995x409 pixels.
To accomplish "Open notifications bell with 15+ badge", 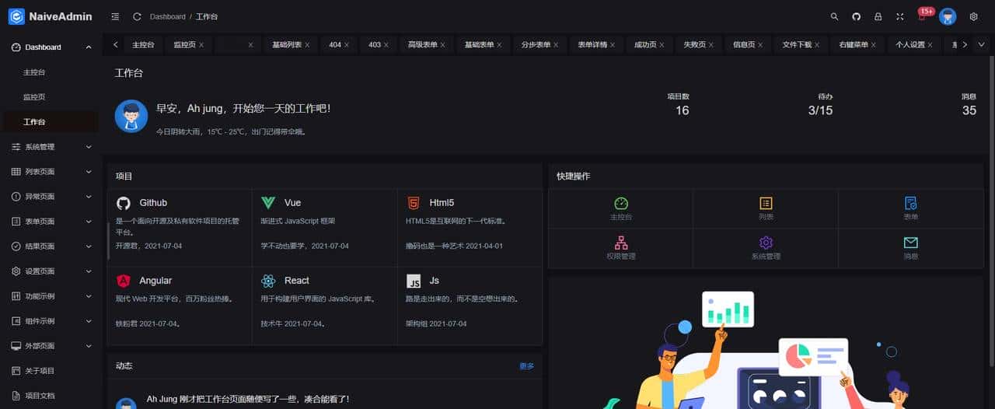I will pyautogui.click(x=923, y=15).
